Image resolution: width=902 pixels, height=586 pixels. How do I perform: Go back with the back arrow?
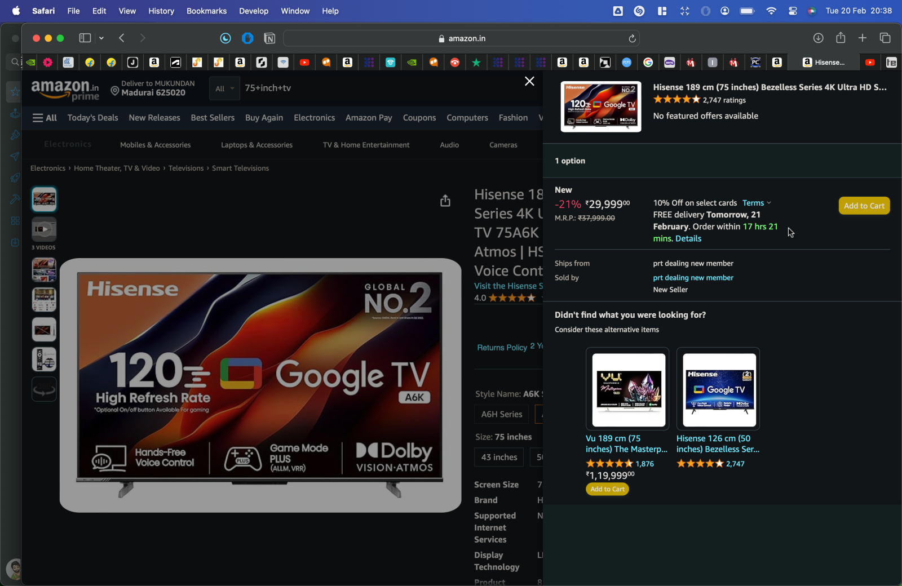(x=122, y=38)
